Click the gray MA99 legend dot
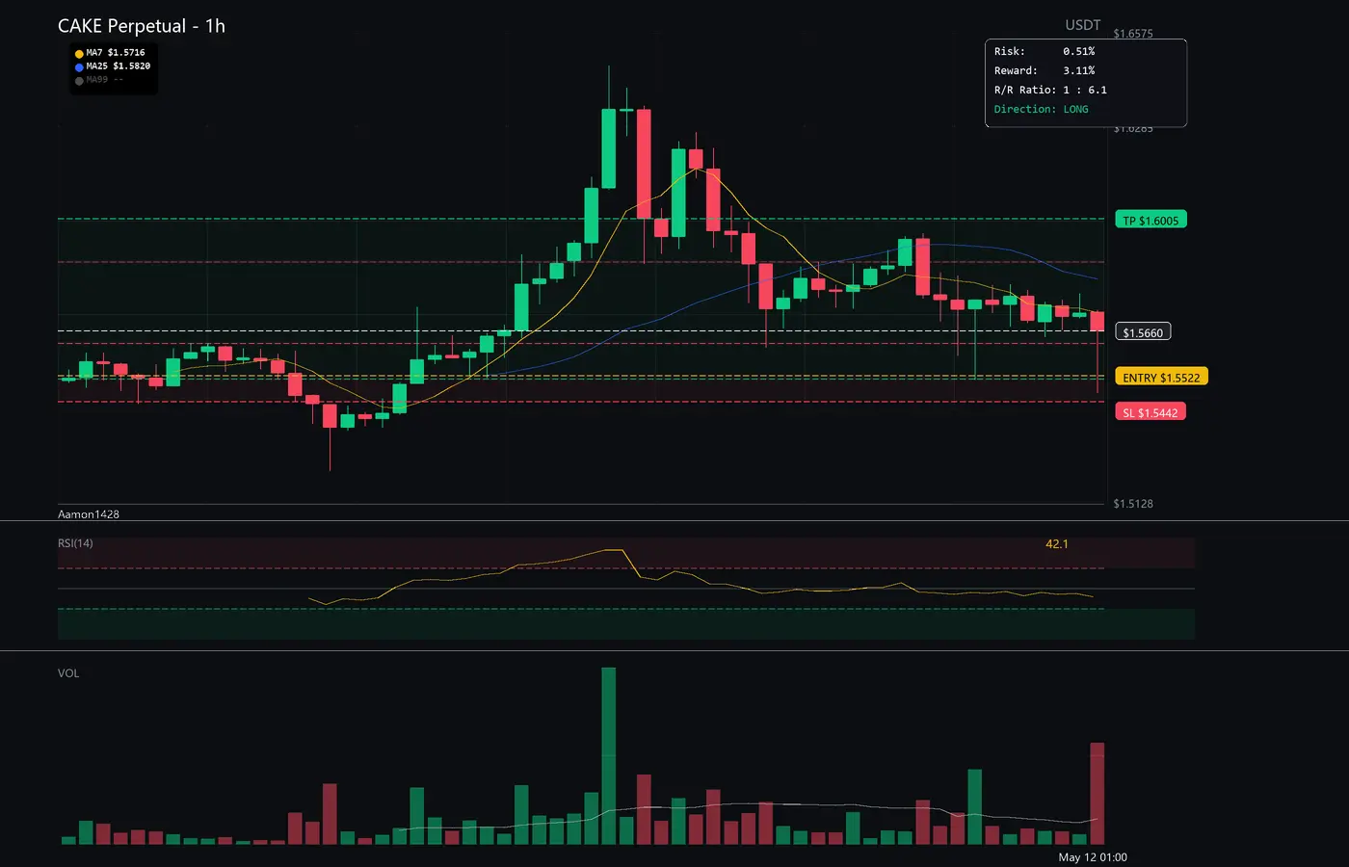This screenshot has height=867, width=1349. [x=79, y=81]
